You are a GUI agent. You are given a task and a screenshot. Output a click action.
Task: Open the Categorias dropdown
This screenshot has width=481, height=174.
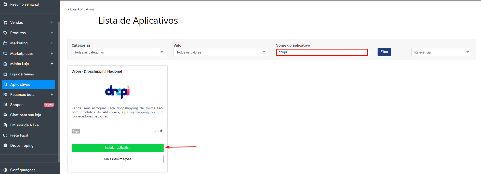click(x=118, y=52)
